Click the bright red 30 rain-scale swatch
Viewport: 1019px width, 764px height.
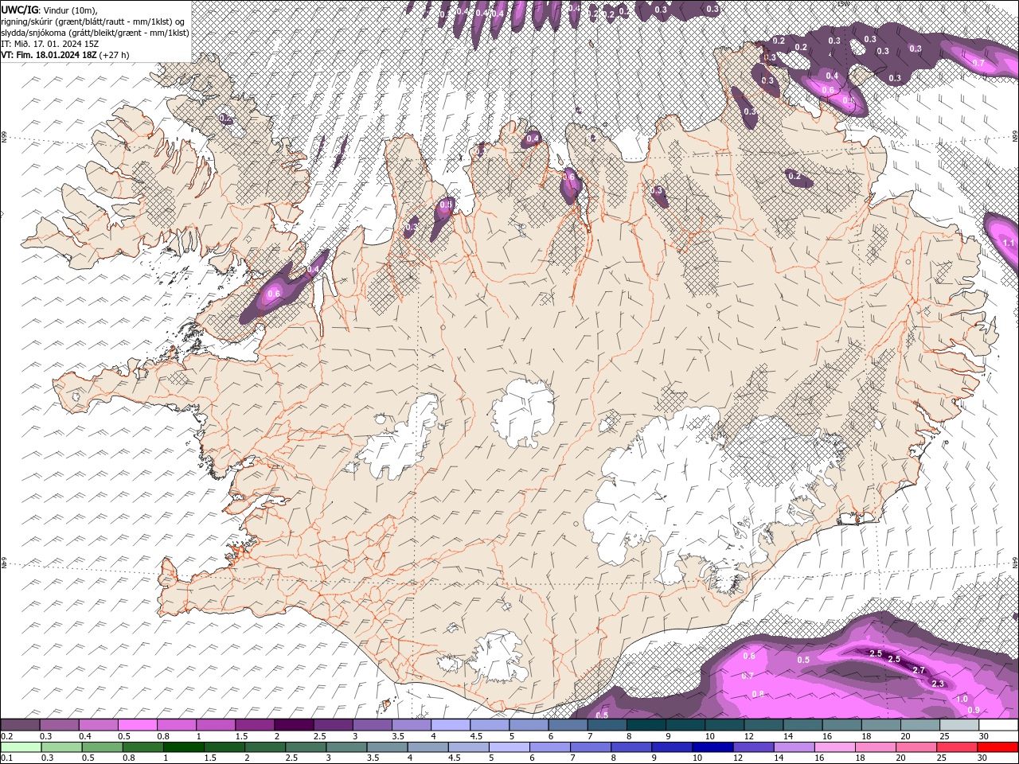[998, 747]
